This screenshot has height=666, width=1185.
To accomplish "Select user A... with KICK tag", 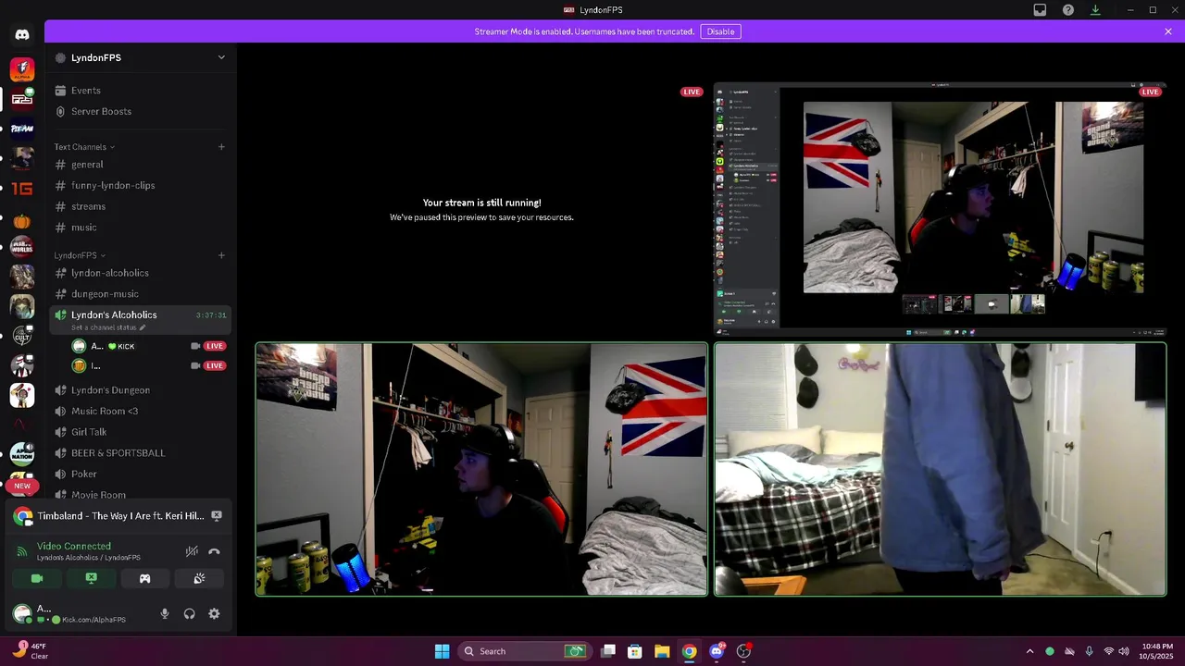I will point(150,346).
